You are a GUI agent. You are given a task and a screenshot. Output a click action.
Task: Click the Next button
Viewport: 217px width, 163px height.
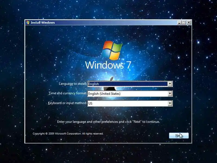tap(179, 135)
